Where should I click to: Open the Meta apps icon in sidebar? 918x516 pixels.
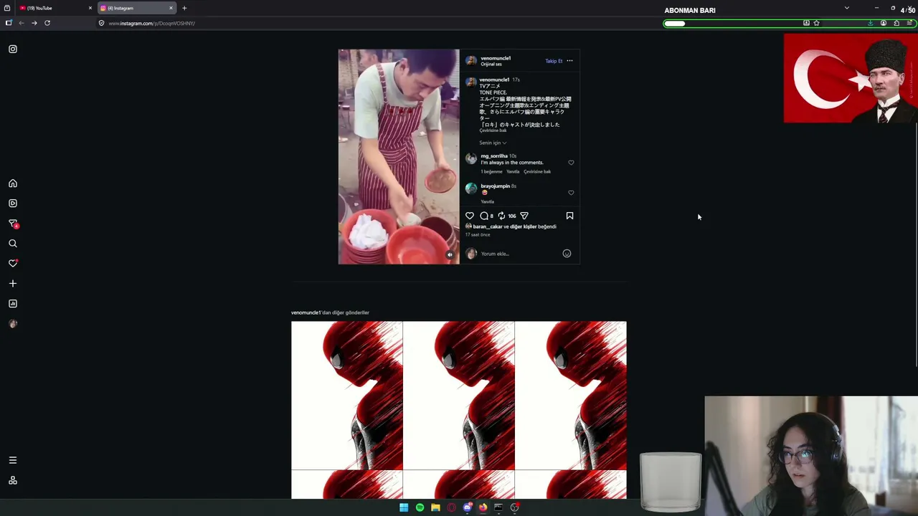[12, 480]
